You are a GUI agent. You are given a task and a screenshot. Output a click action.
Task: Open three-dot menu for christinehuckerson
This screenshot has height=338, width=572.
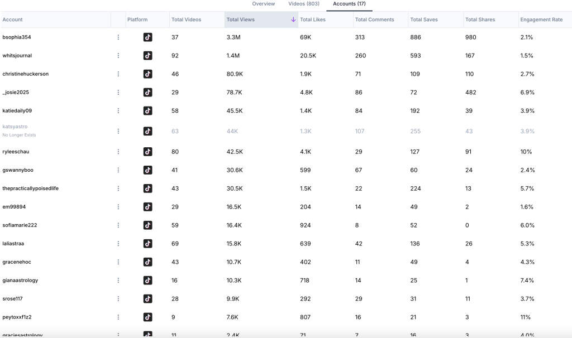tap(118, 74)
